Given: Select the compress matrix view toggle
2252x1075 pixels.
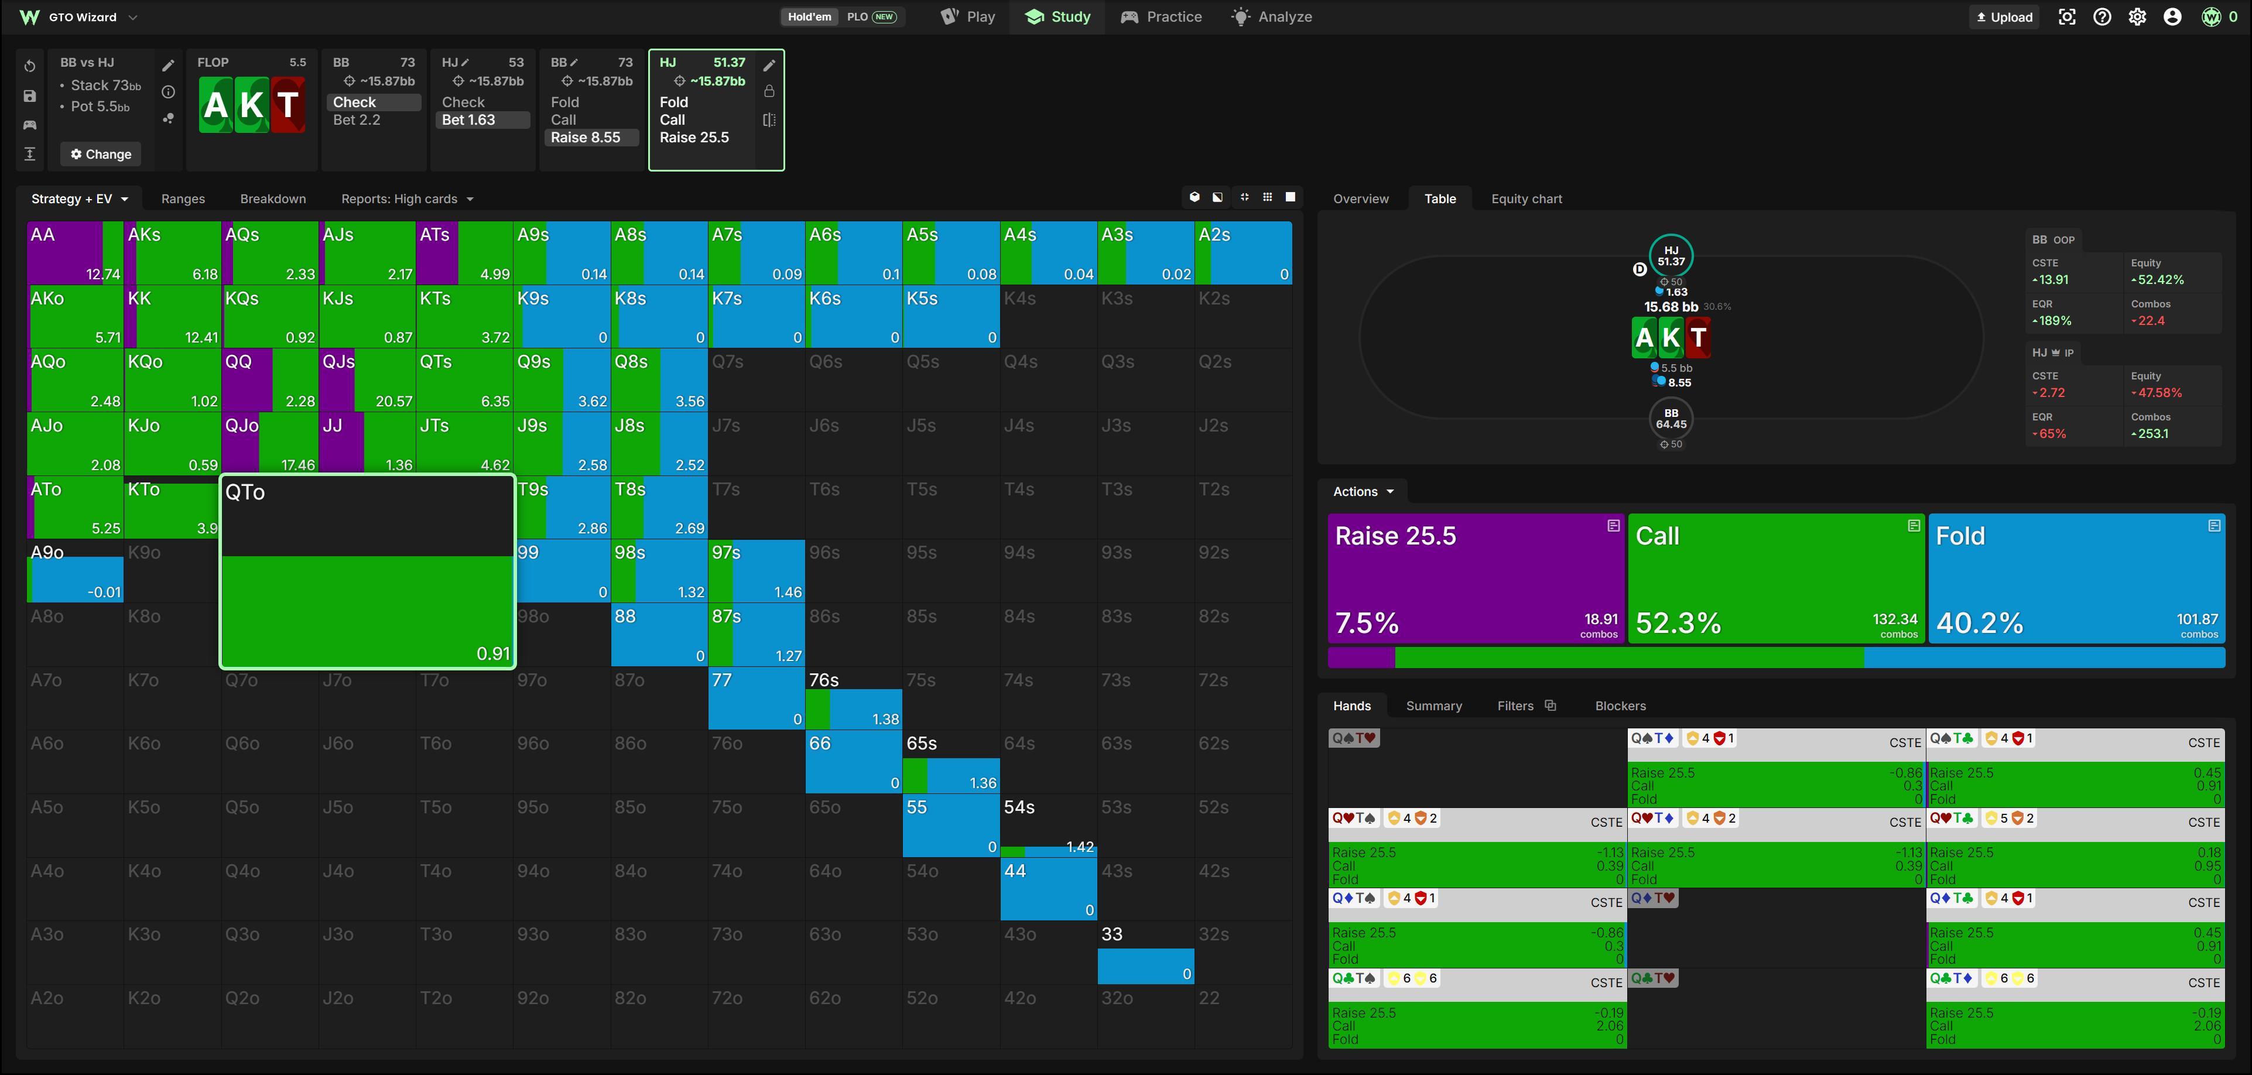Looking at the screenshot, I should [1244, 197].
